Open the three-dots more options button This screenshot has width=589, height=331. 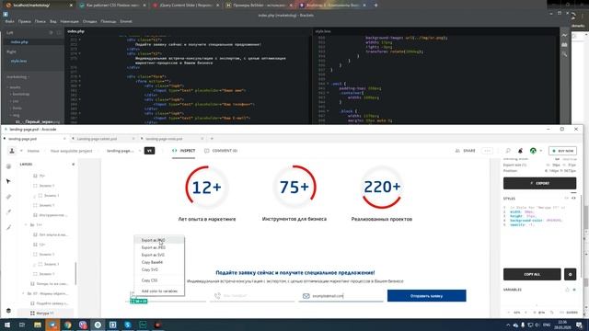point(487,151)
